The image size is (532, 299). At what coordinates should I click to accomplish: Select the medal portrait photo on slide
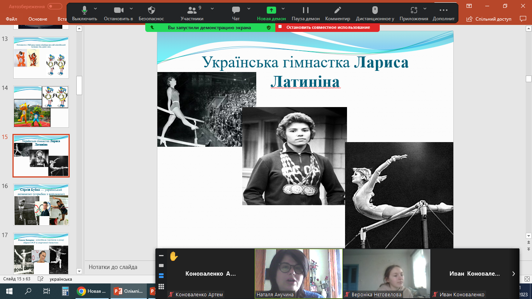coord(294,156)
